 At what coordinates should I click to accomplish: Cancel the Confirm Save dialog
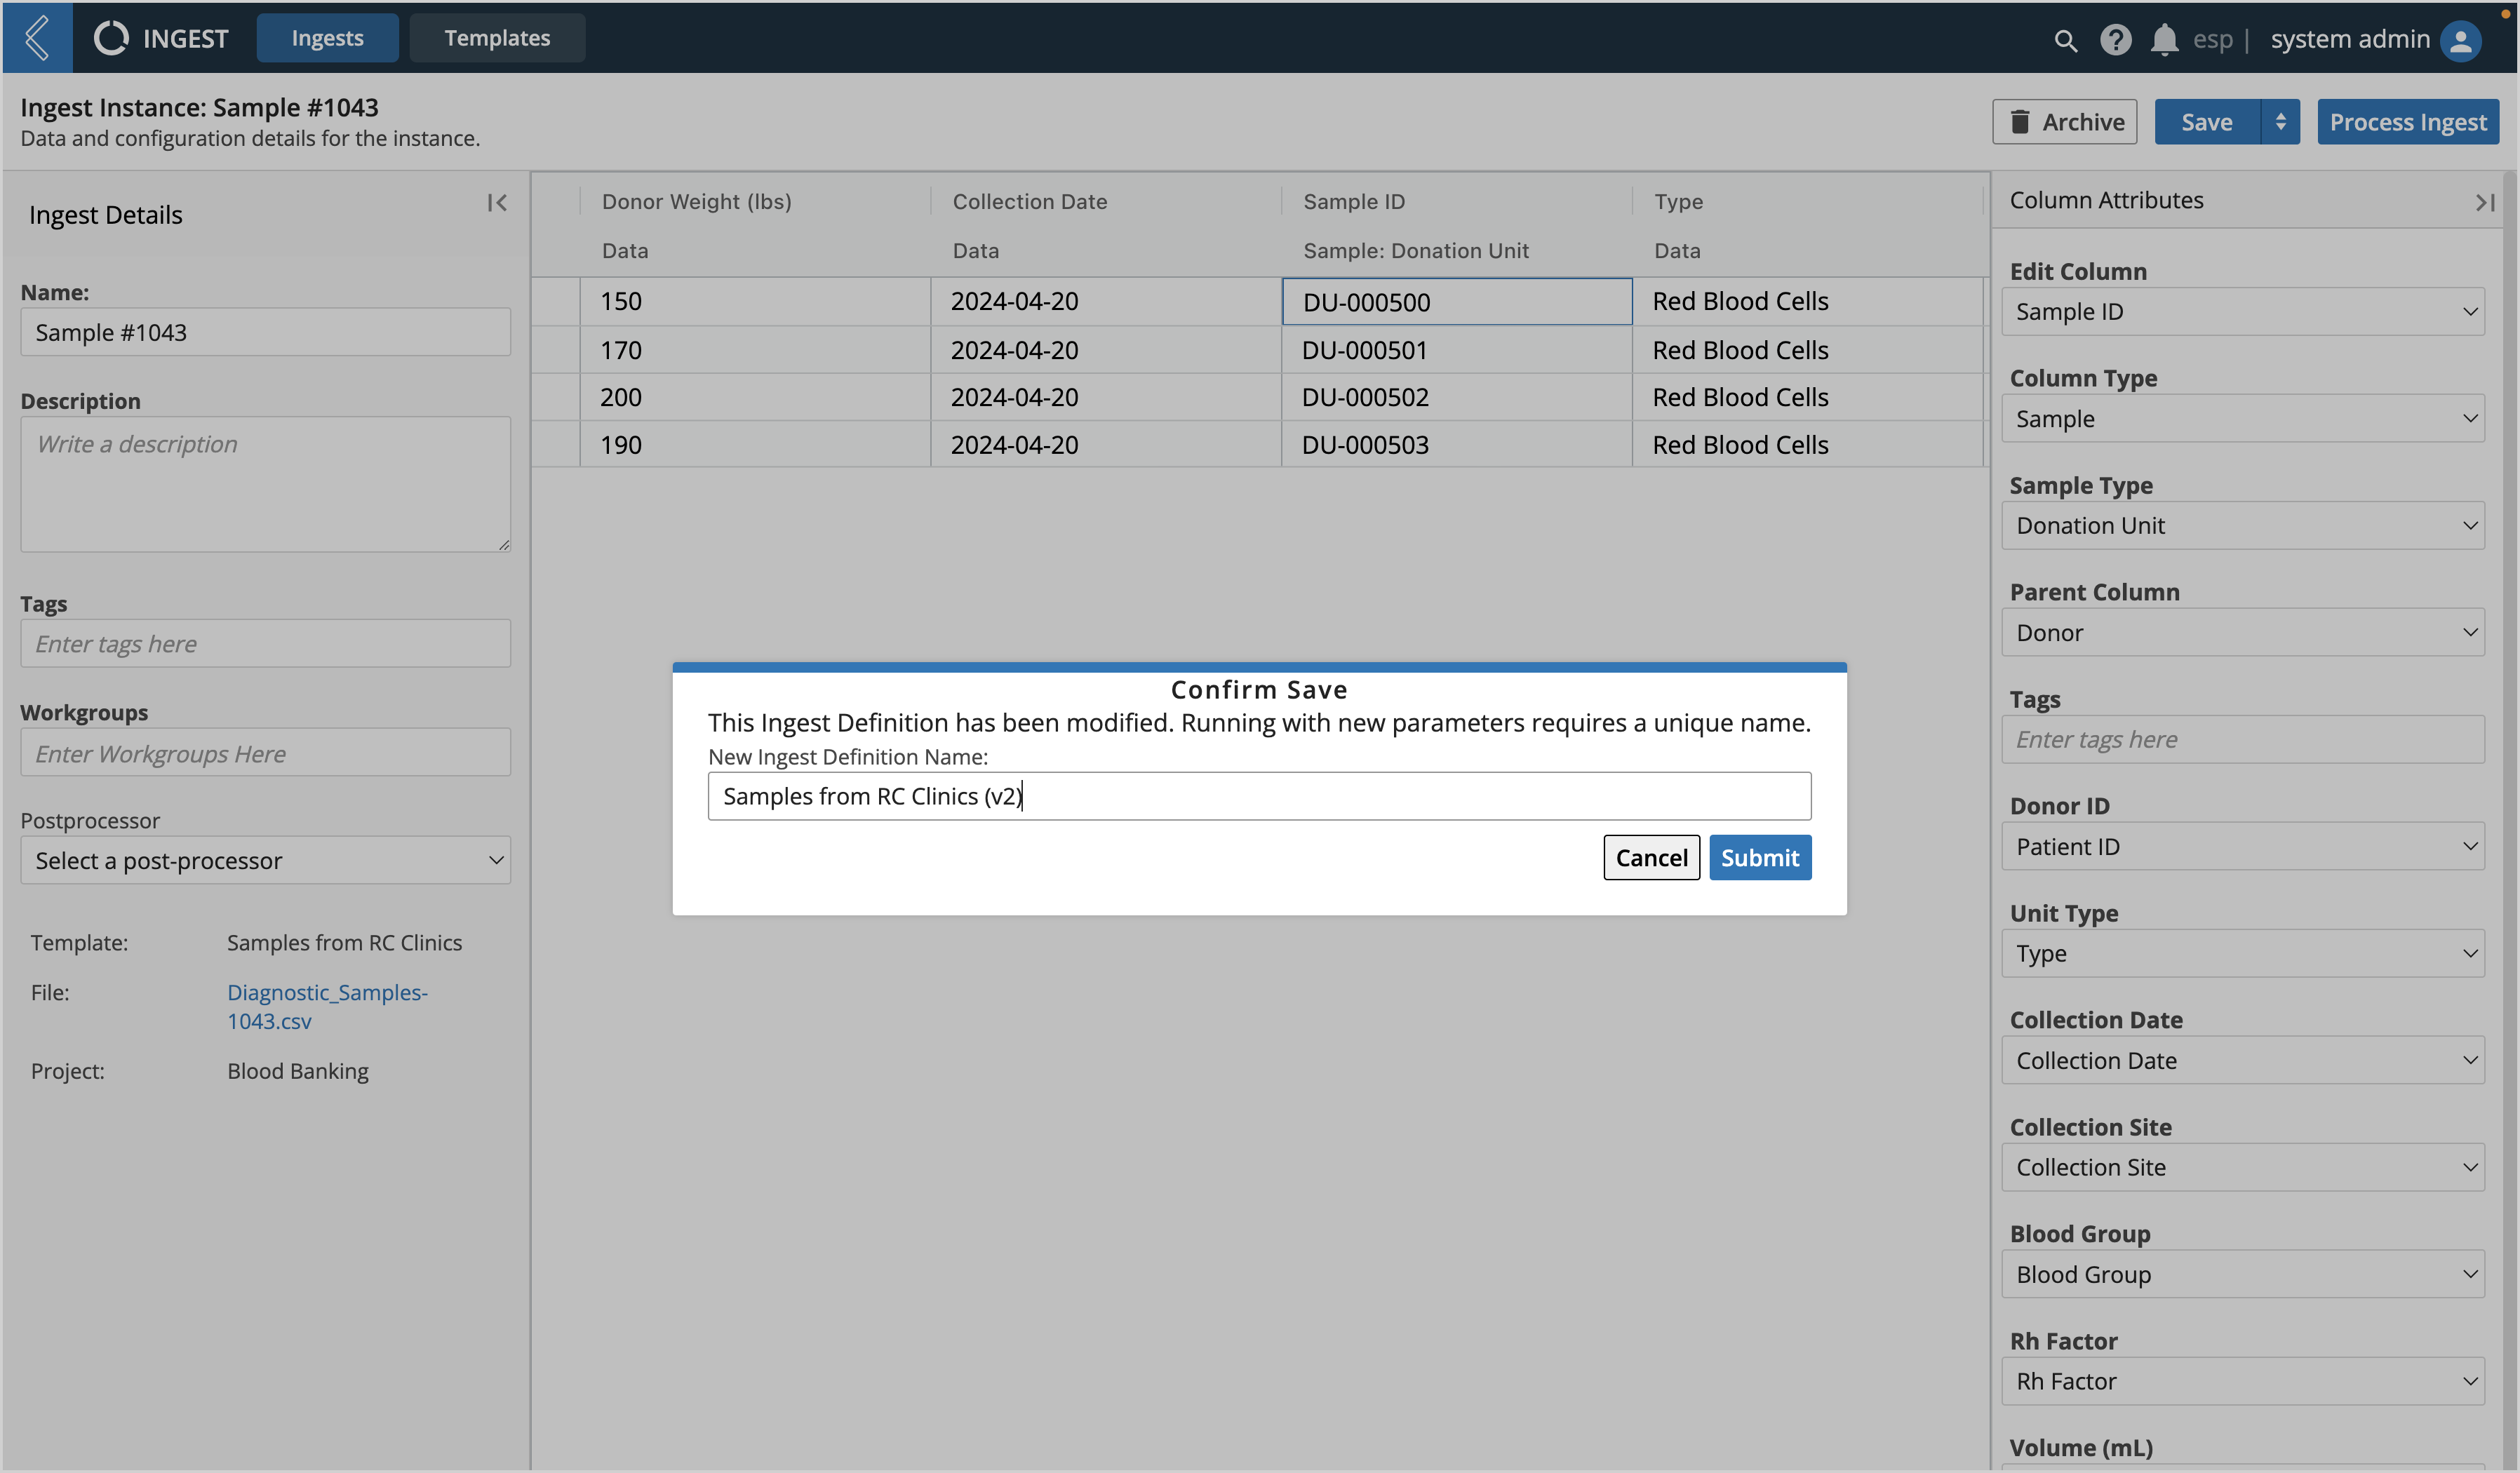tap(1651, 858)
